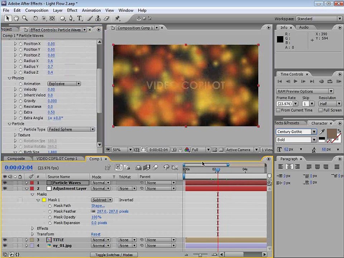Check the Inverted mask checkbox
The height and width of the screenshot is (258, 344).
click(x=116, y=200)
